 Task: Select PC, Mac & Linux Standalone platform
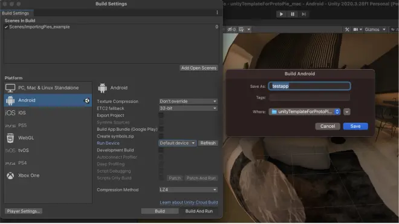48,88
